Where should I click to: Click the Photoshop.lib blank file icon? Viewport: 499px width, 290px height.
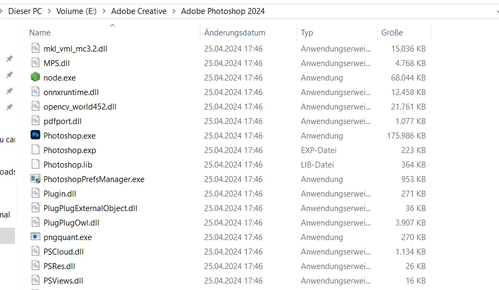coord(35,164)
